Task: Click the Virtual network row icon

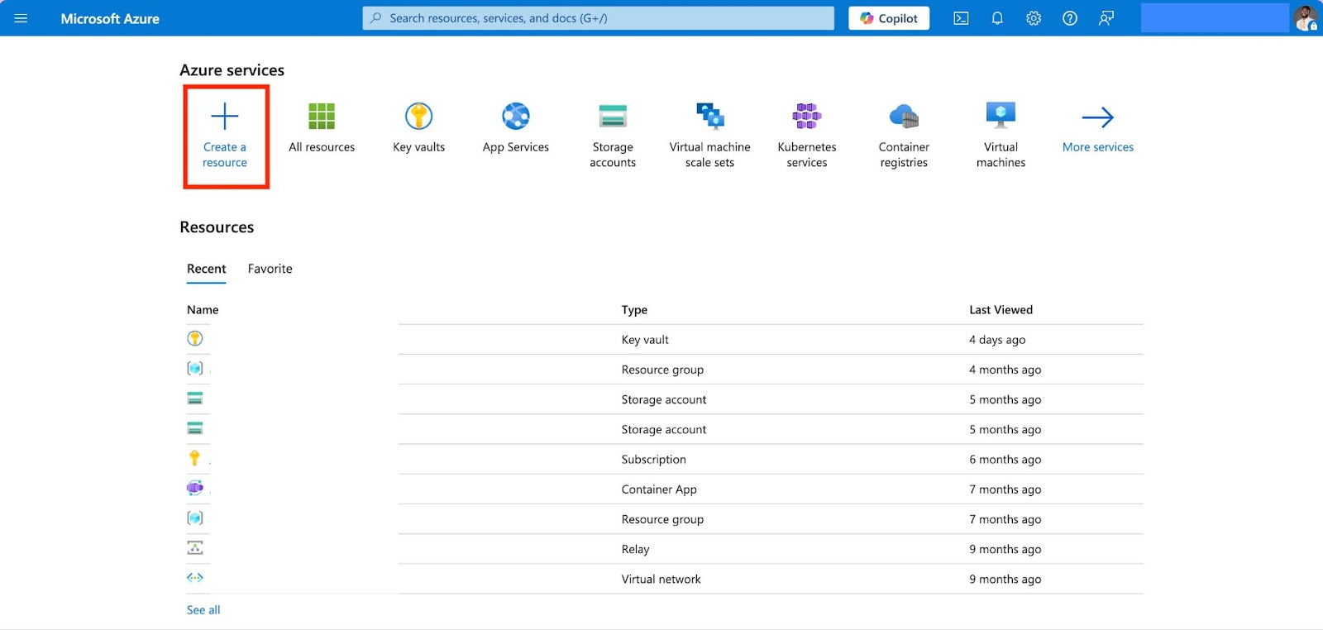Action: tap(195, 577)
